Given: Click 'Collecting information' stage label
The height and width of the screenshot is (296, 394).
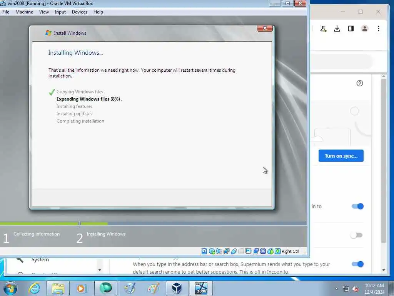Looking at the screenshot, I should [x=37, y=234].
